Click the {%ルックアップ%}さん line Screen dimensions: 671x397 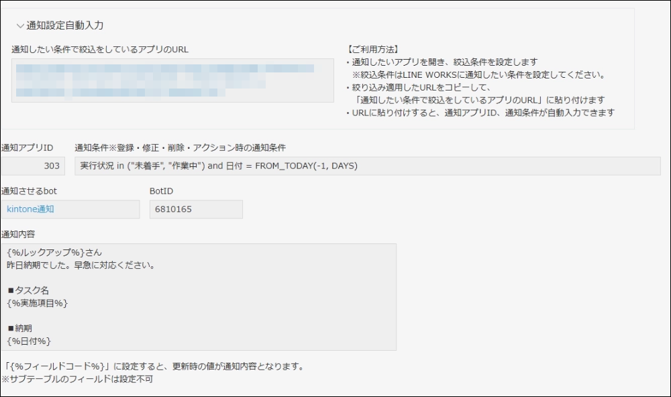54,252
